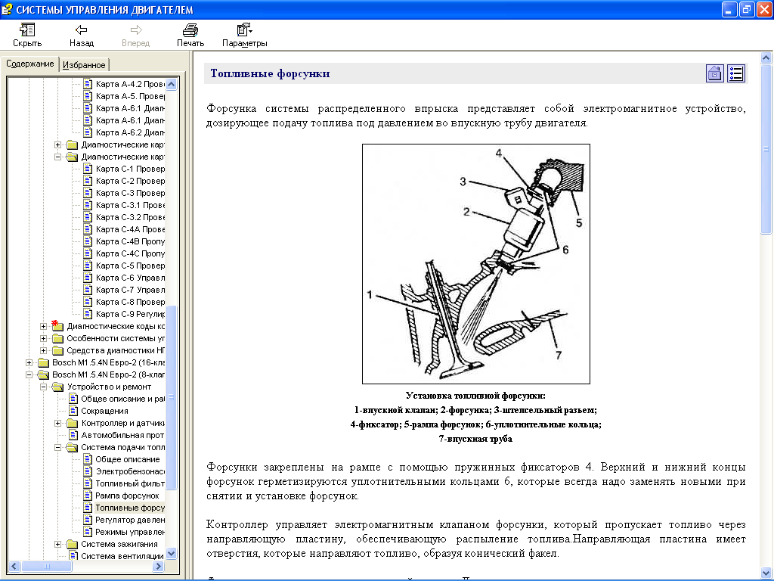Click the folder icon of Контроллер и датчики
Image resolution: width=774 pixels, height=581 pixels.
pos(72,423)
